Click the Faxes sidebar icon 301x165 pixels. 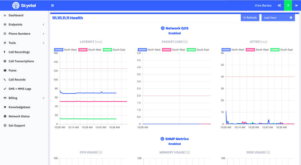point(5,70)
